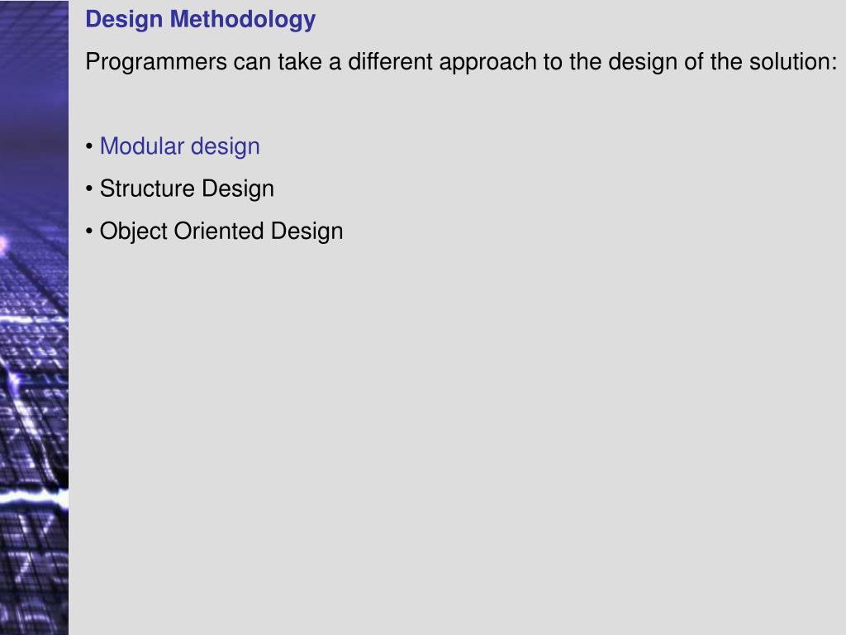Open the Modular design link
846x635 pixels.
(179, 146)
